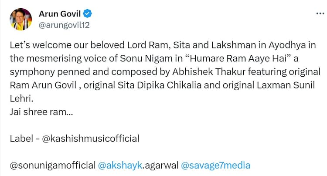Click the @kashishmusicofficial label mention
Image resolution: width=327 pixels, height=176 pixels.
[x=91, y=139]
